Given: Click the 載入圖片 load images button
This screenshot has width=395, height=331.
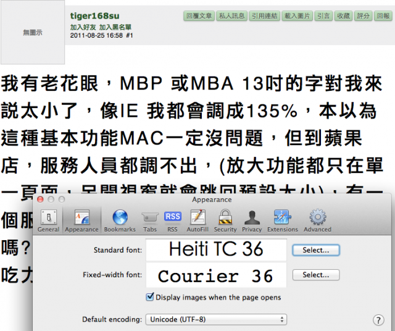Looking at the screenshot, I should 297,16.
